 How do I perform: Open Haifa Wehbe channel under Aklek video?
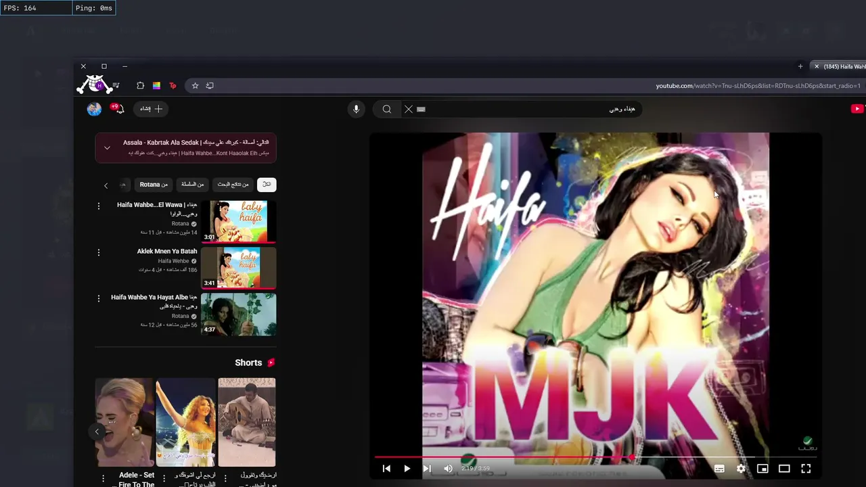[x=174, y=261]
